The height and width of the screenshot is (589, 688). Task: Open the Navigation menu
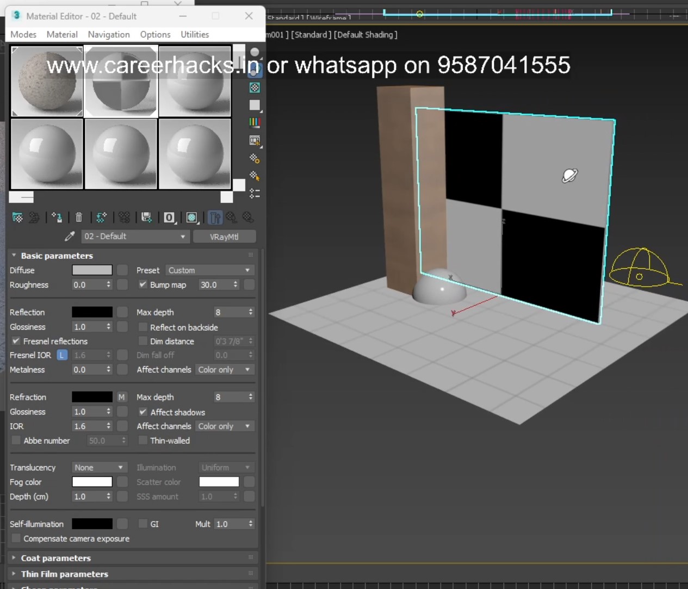pyautogui.click(x=109, y=34)
